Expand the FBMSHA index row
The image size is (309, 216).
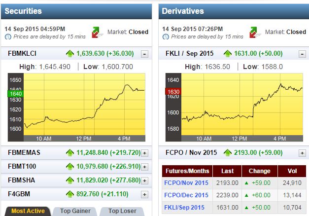click(144, 180)
